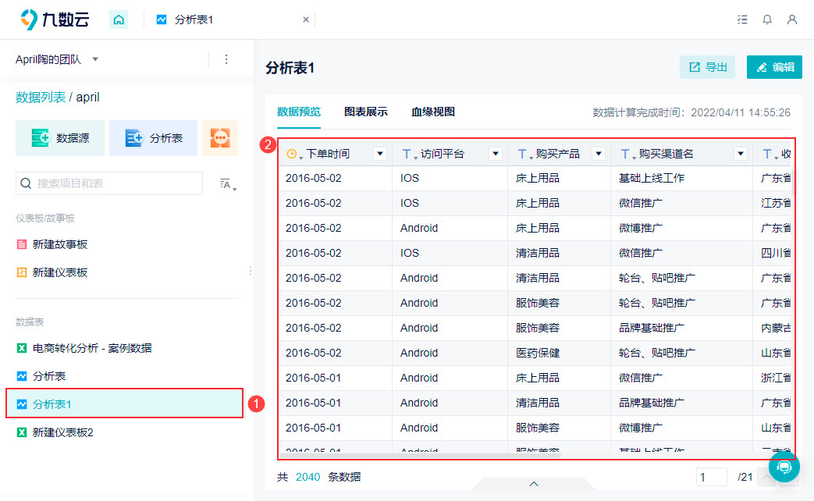
Task: Open 电商转化分析 - 案例数据 table
Action: pos(92,348)
